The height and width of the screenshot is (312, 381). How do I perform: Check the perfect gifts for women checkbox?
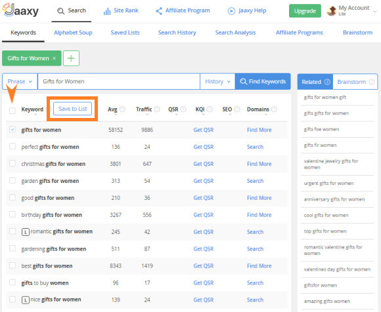pos(12,146)
